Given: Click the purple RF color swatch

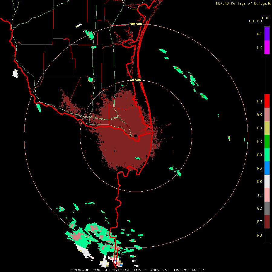Looking at the screenshot, I should [267, 34].
